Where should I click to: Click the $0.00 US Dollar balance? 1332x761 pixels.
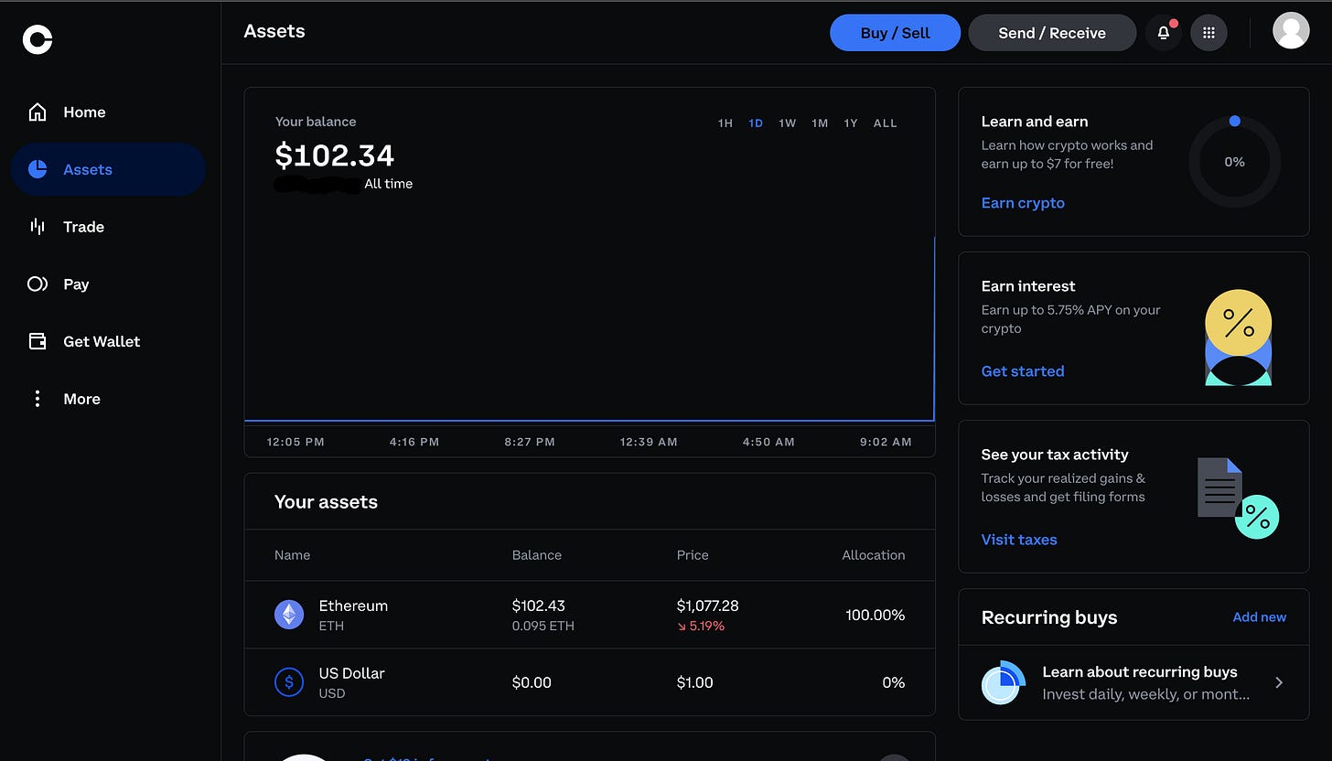pos(532,682)
